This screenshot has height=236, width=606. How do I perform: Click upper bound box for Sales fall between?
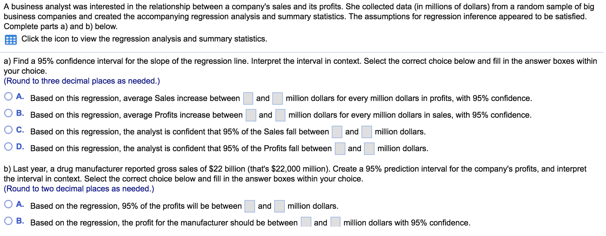[x=367, y=132]
